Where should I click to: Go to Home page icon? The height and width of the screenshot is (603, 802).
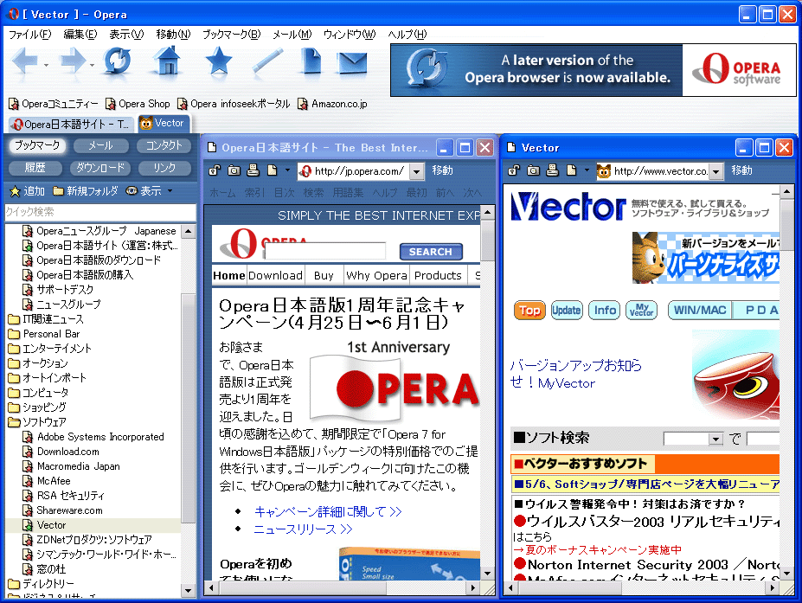pyautogui.click(x=169, y=62)
